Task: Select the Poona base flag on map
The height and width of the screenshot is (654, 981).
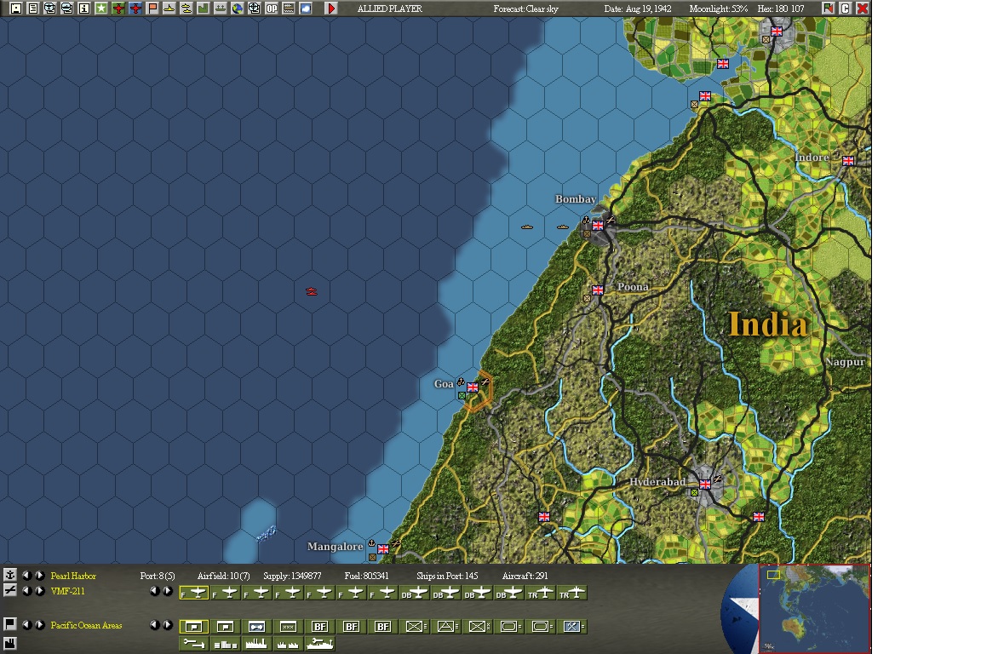Action: point(598,290)
